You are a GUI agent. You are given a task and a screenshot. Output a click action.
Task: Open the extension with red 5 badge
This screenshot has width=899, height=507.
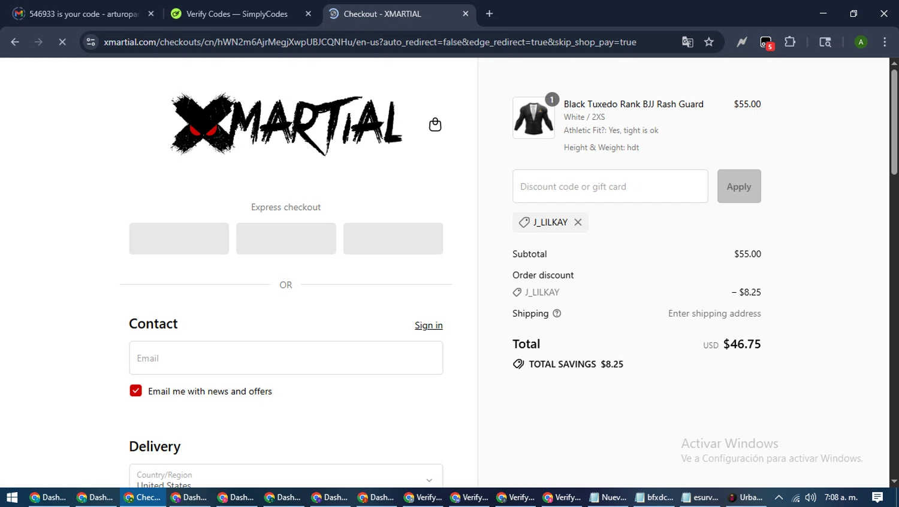point(767,42)
